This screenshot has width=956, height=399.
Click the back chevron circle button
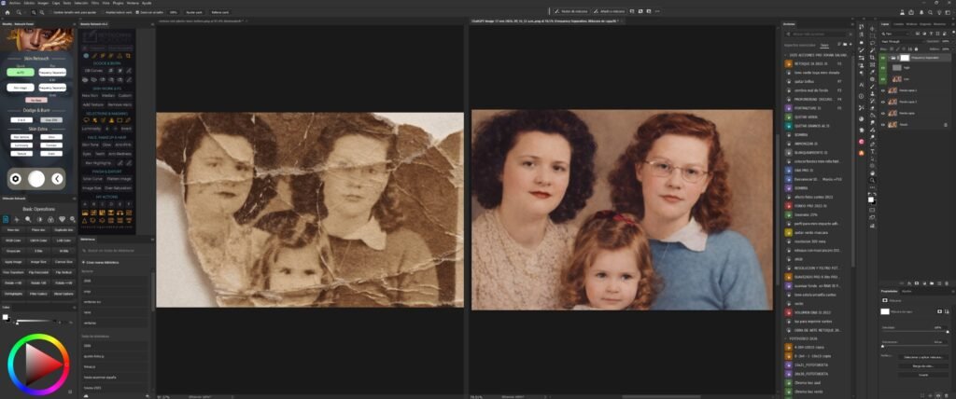click(57, 178)
